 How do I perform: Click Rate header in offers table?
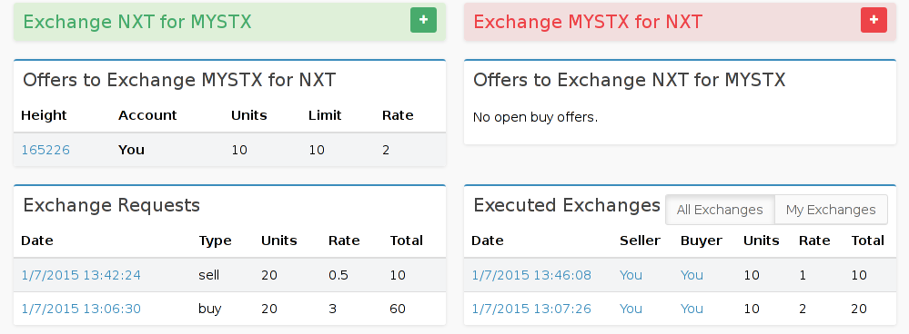(398, 115)
